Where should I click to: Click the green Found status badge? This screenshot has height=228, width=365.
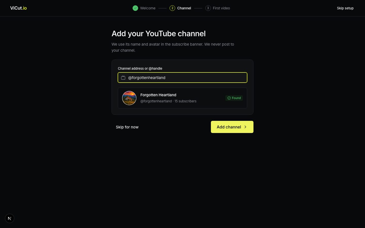[234, 98]
